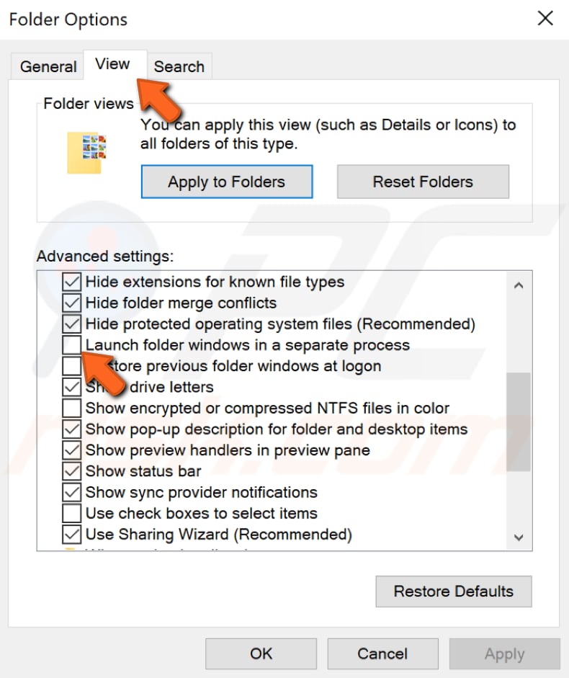Screen dimensions: 569x678
Task: Disable Show drive letters
Action: coord(71,387)
